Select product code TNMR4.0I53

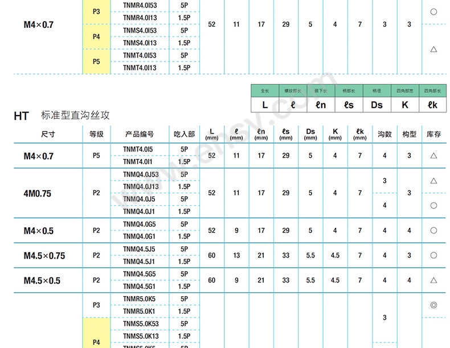coord(140,6)
